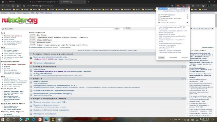Viewport: 217px width, 122px height.
Task: Open the Мои сообщения dropdown menu
Action: (x=207, y=29)
